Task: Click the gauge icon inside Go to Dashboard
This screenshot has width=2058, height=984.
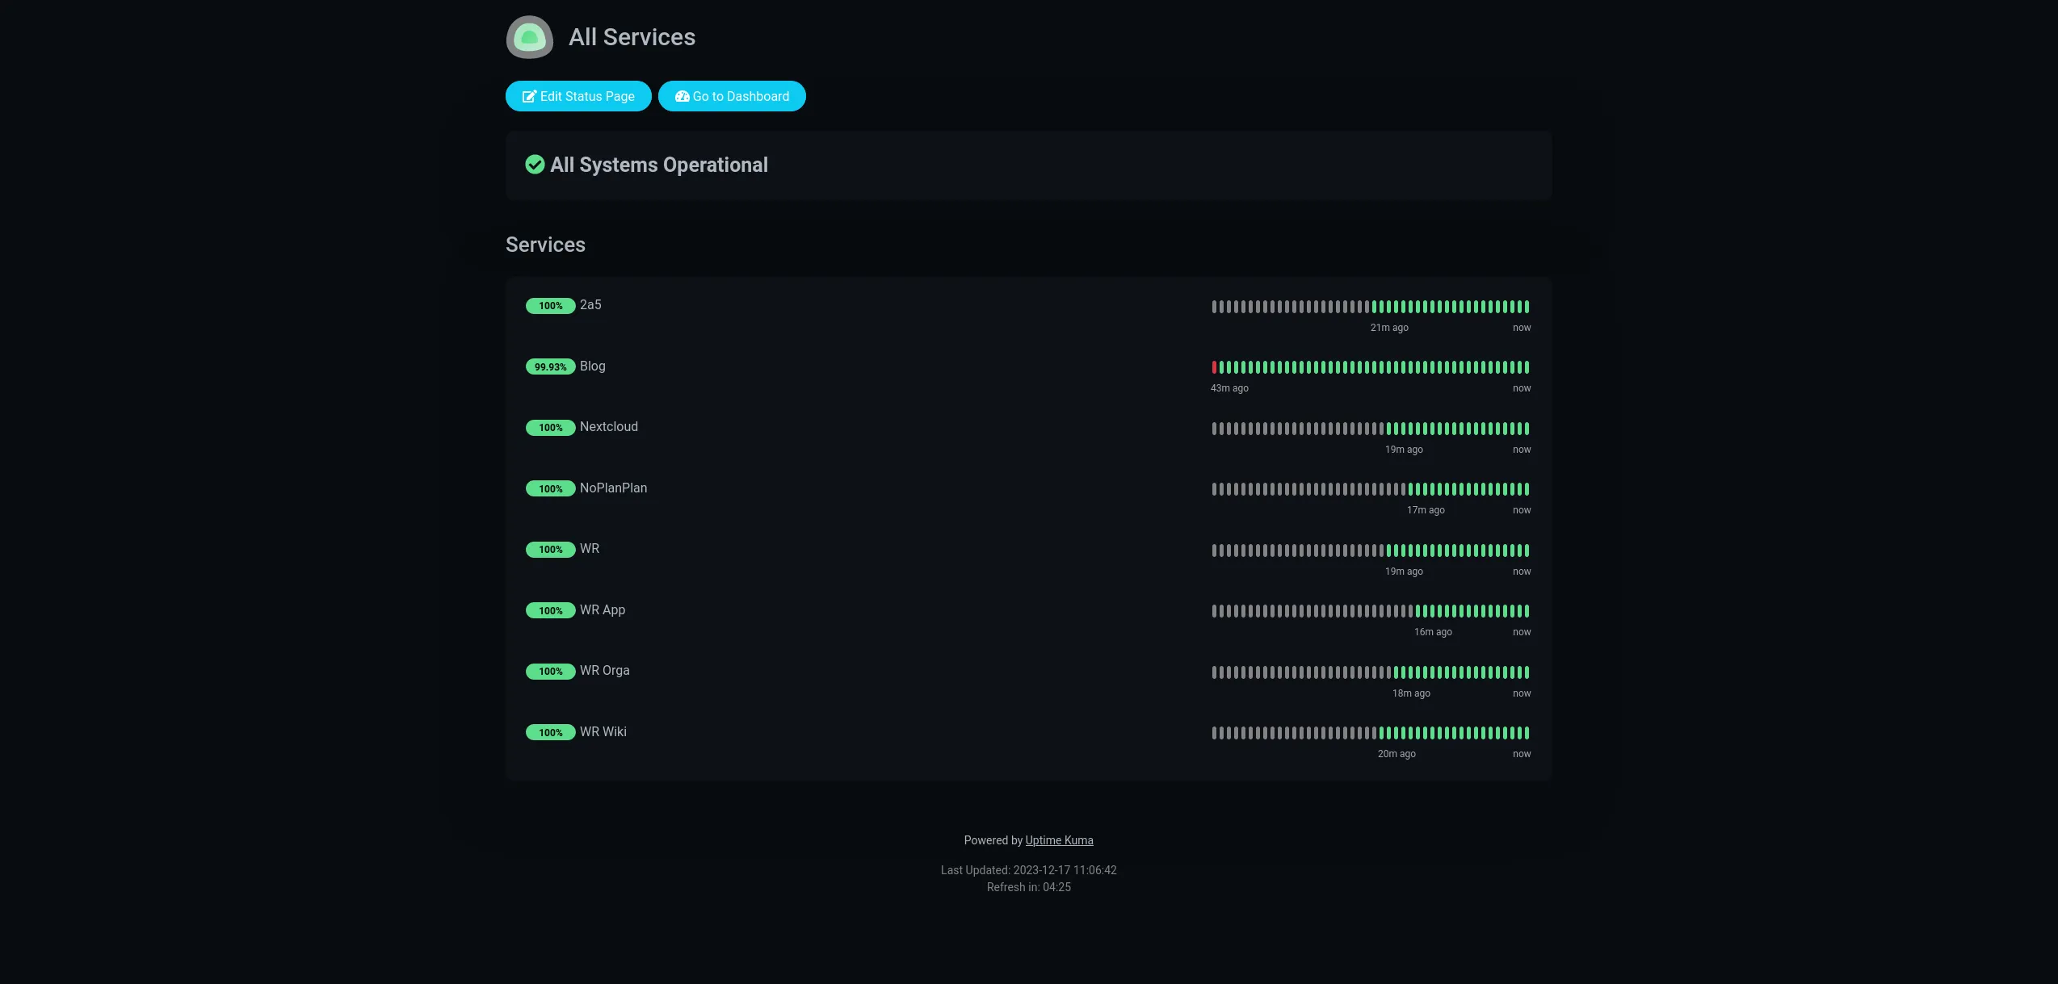Action: point(682,95)
